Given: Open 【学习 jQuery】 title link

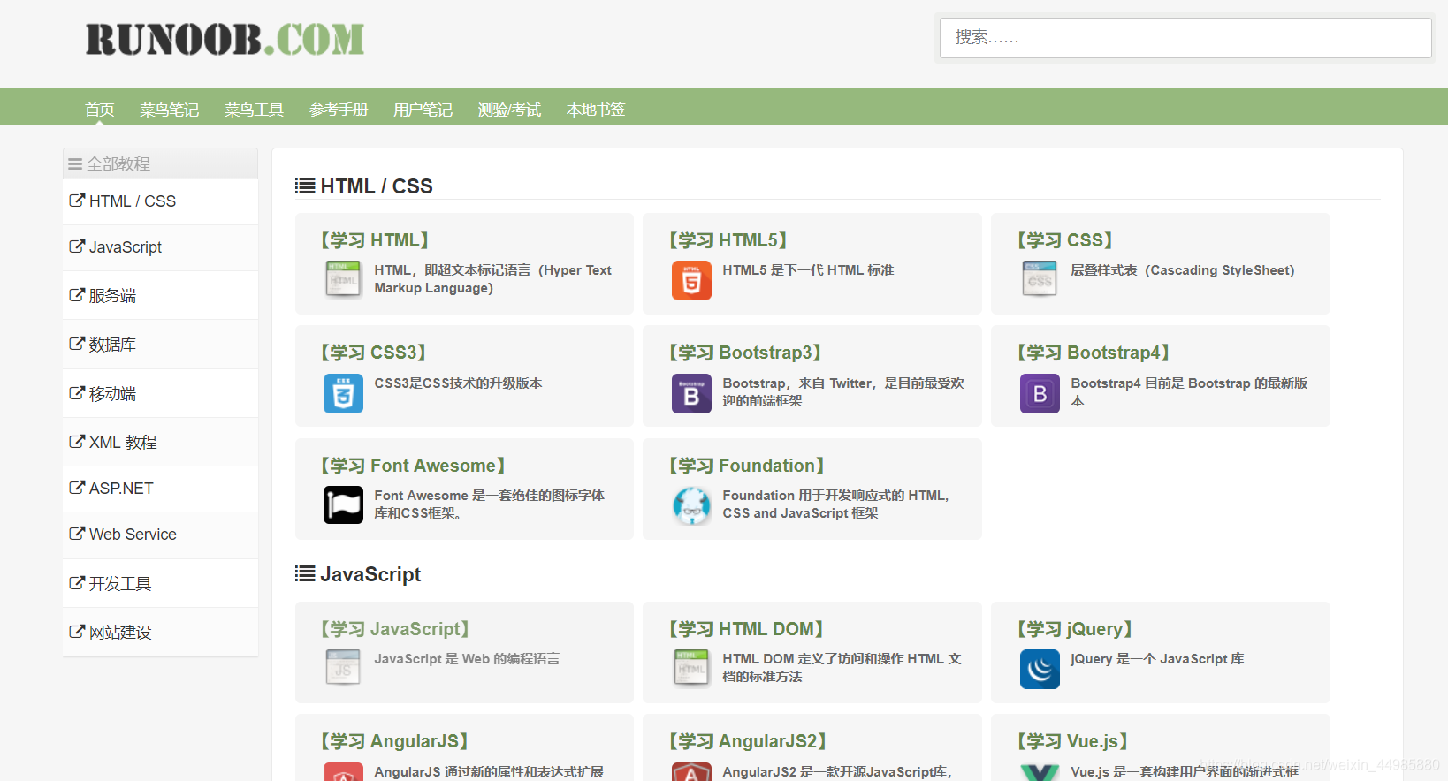Looking at the screenshot, I should pyautogui.click(x=1075, y=629).
